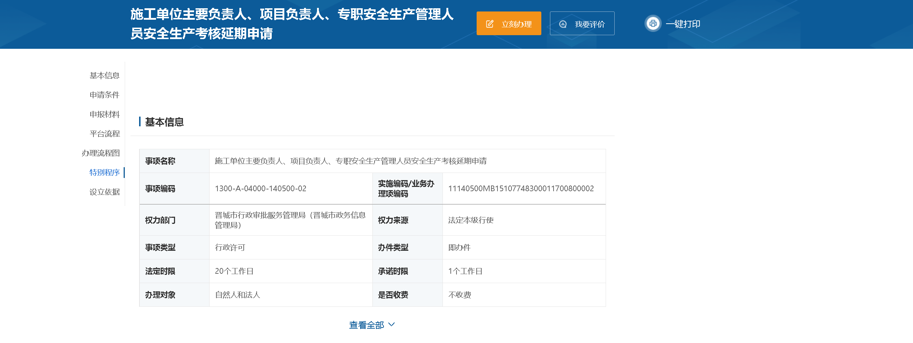The height and width of the screenshot is (343, 913).
Task: Click the 一键打印 print text
Action: [683, 24]
